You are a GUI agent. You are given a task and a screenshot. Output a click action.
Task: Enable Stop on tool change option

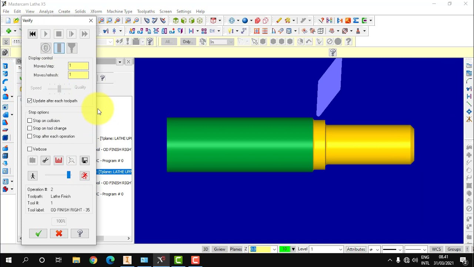coord(30,128)
